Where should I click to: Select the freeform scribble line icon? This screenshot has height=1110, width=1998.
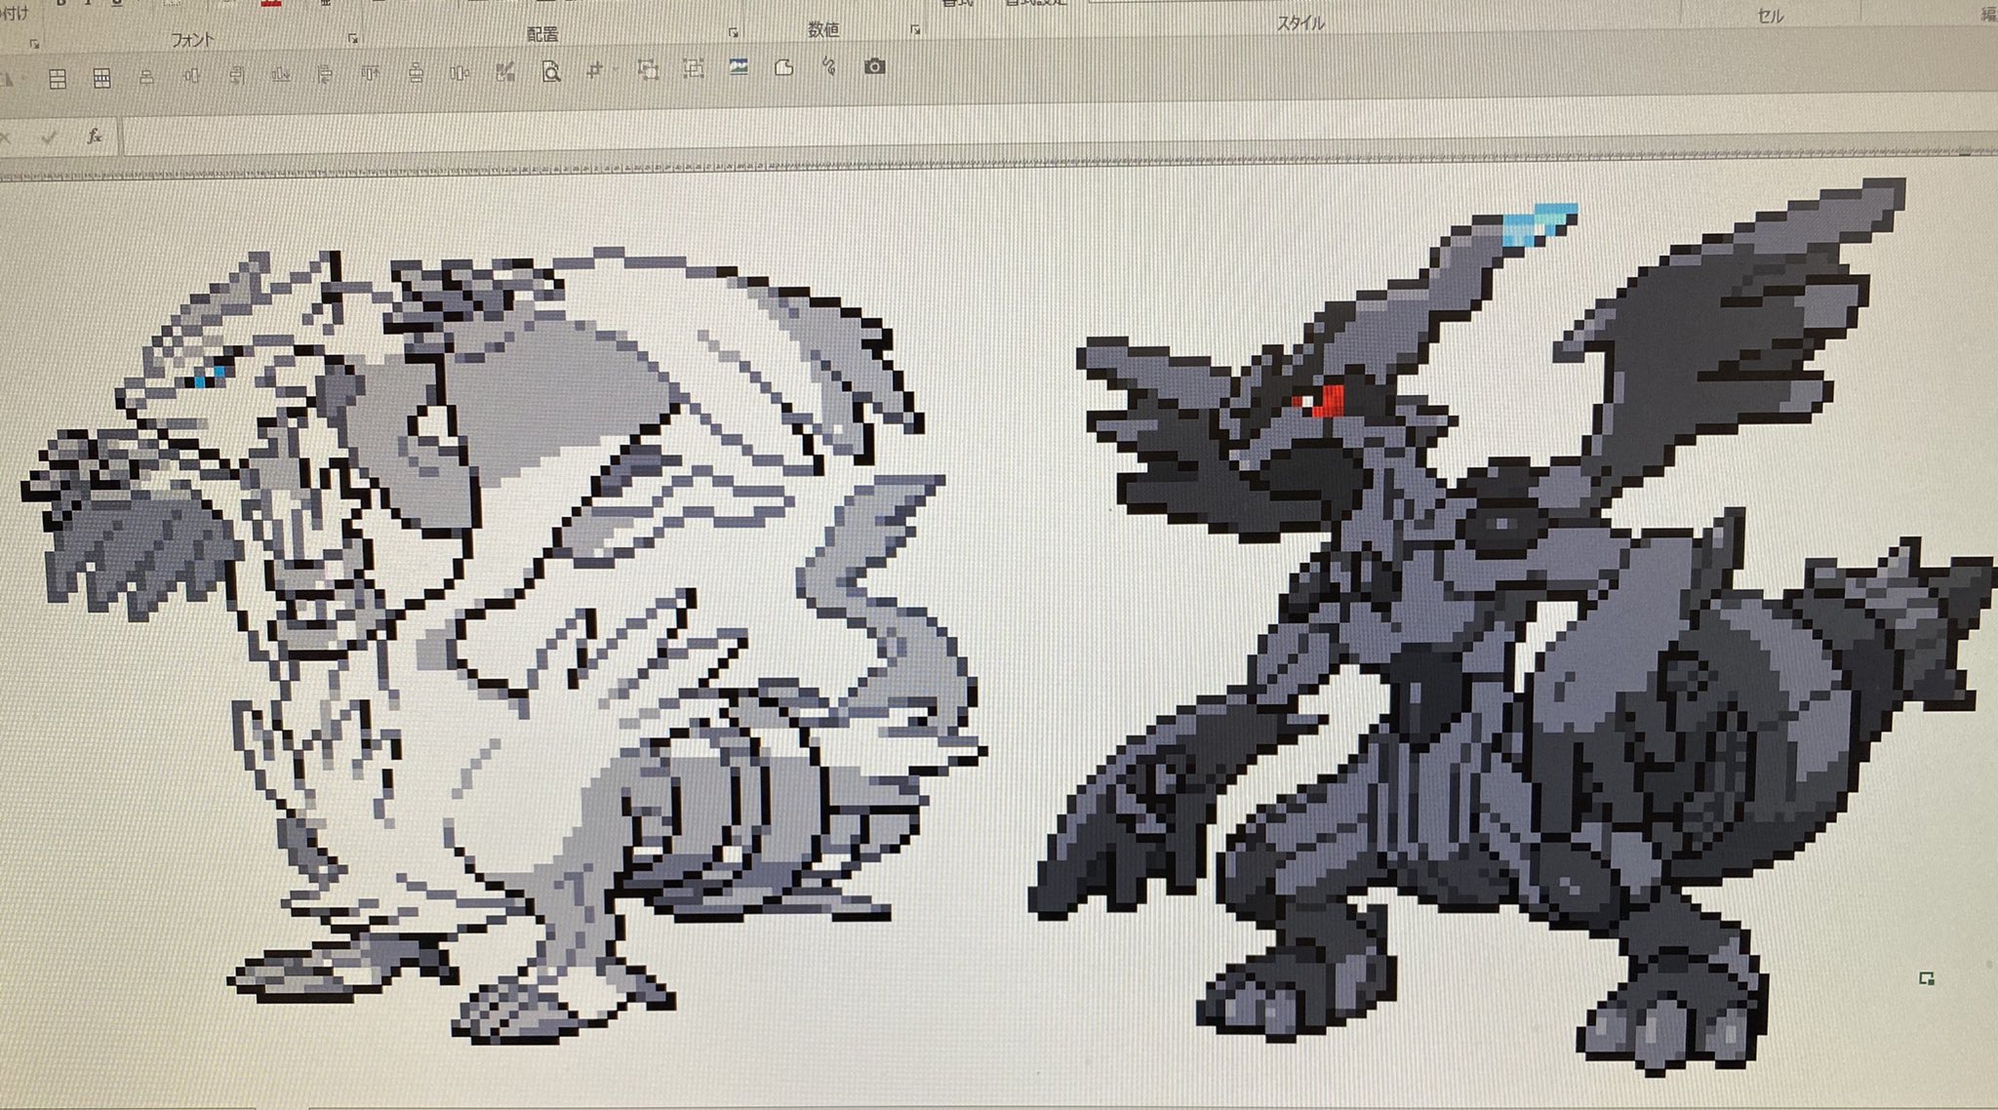[828, 66]
